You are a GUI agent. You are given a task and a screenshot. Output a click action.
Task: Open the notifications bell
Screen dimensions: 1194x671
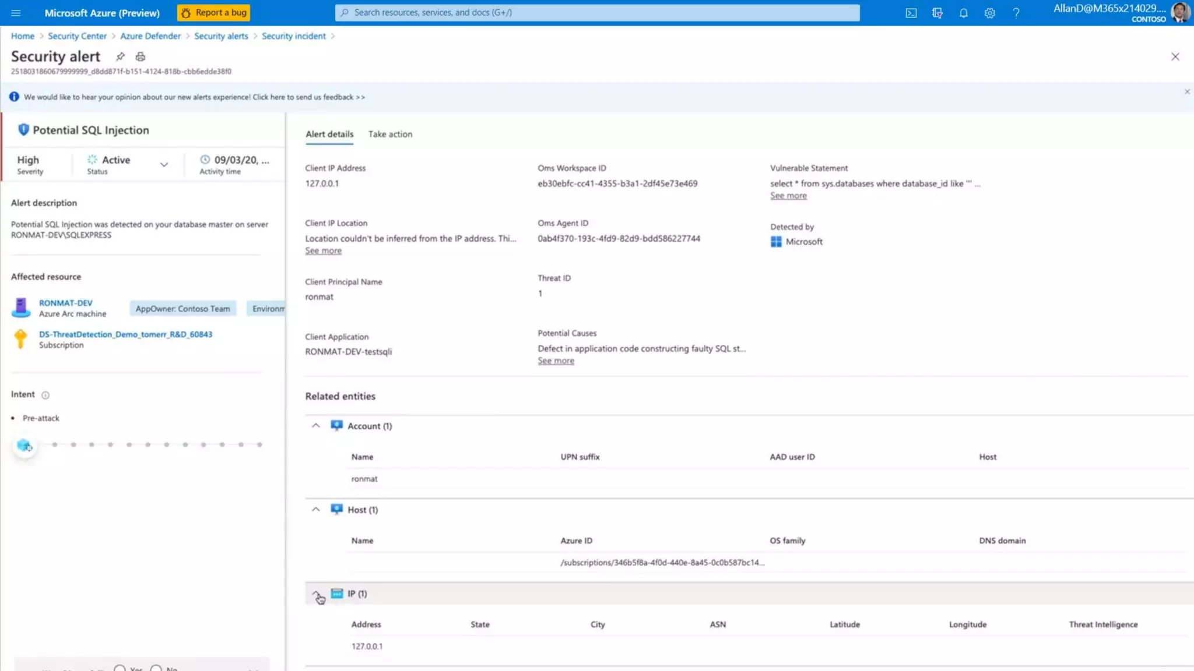(963, 13)
